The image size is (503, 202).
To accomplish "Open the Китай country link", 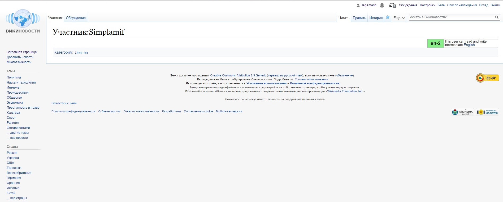I will coord(11,193).
